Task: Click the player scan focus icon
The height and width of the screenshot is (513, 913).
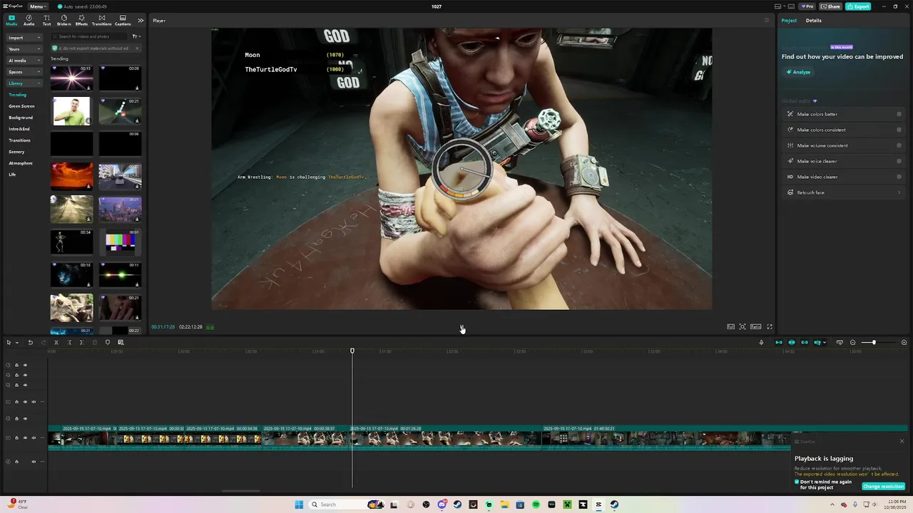Action: pyautogui.click(x=743, y=326)
